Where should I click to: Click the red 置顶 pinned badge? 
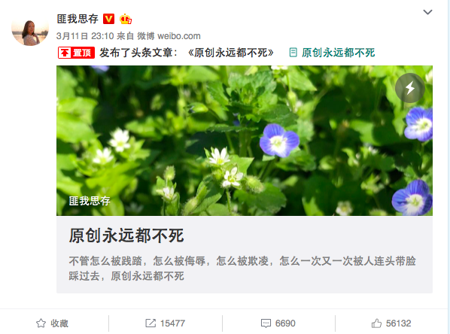point(76,53)
